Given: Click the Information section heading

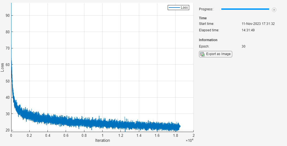Looking at the screenshot, I should point(208,40).
